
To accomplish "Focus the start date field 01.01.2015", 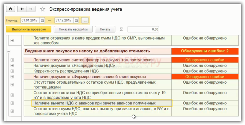I will (30, 21).
